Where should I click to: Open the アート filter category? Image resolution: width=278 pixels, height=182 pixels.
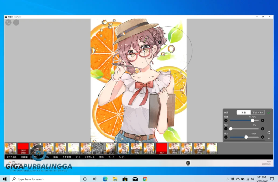pos(78,157)
